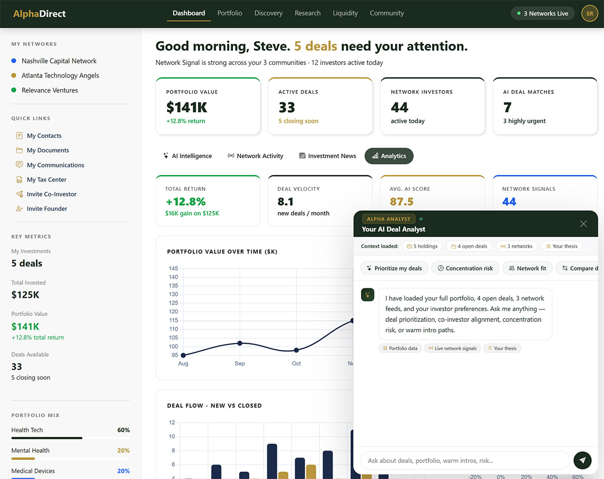Viewport: 604px width, 479px height.
Task: Click the list icon in Your thesis context chip
Action: pyautogui.click(x=548, y=247)
